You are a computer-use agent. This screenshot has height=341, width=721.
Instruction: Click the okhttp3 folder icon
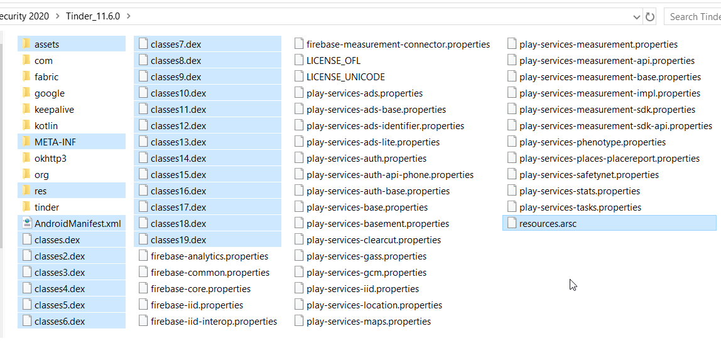[x=26, y=158]
